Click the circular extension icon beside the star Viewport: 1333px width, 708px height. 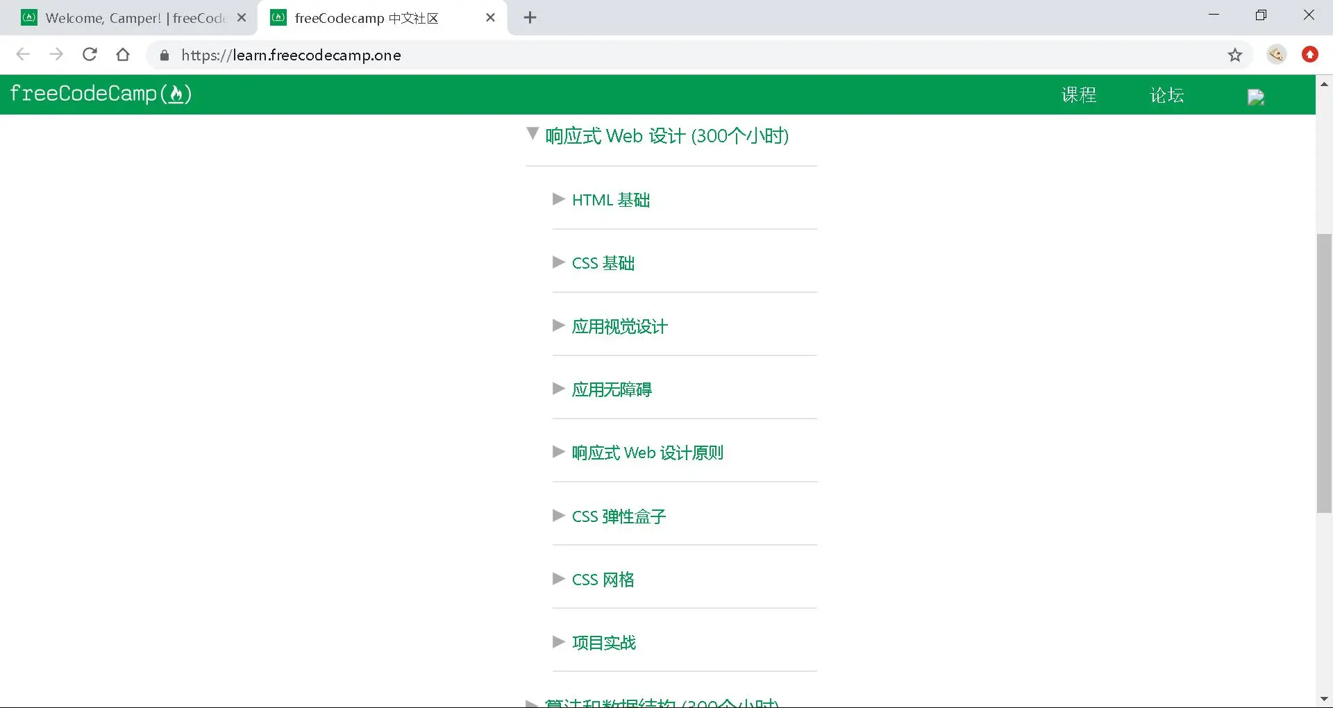click(1276, 54)
